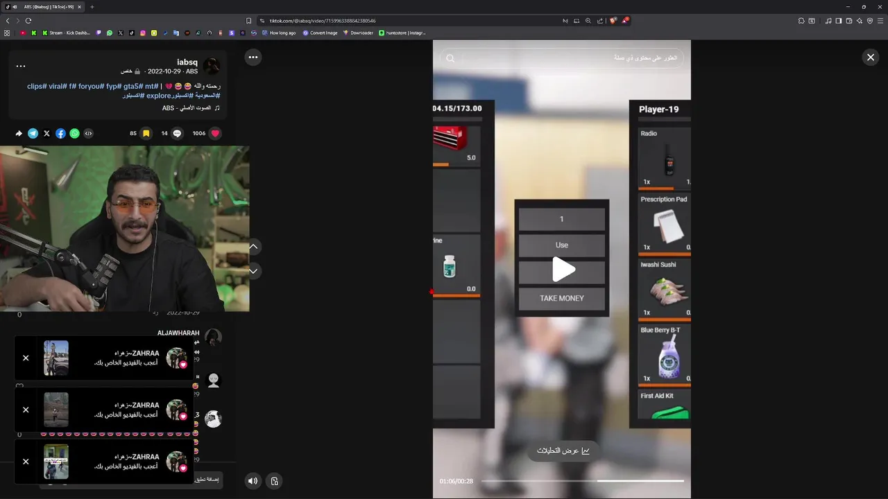Open the huntostore Instagram bookmark
The width and height of the screenshot is (888, 499).
click(402, 33)
